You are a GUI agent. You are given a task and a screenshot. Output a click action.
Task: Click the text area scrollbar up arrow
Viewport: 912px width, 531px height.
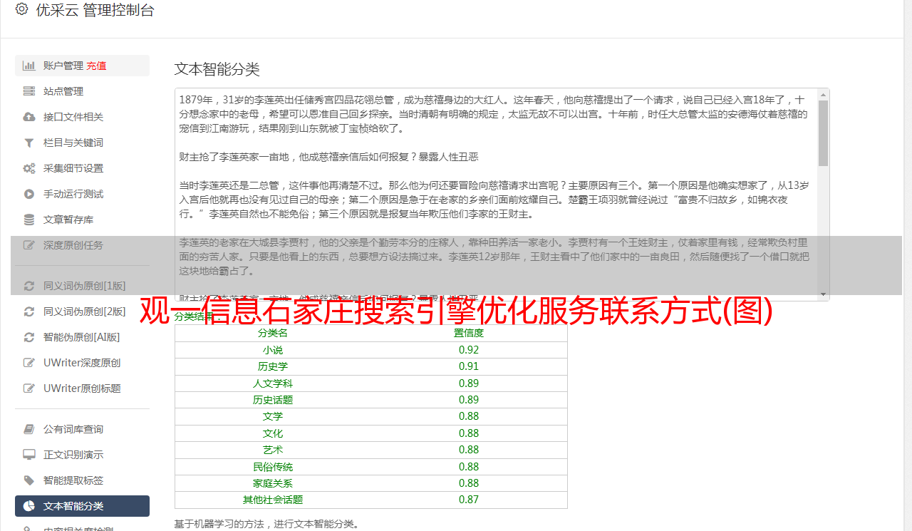click(823, 94)
